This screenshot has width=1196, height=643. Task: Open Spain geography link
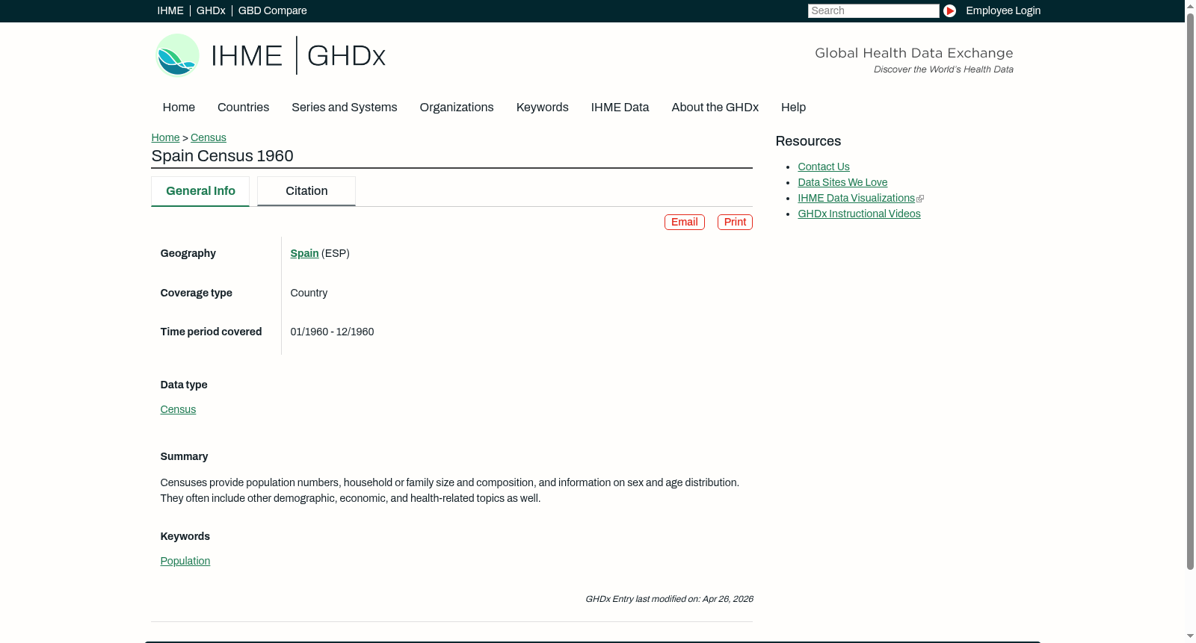coord(304,253)
